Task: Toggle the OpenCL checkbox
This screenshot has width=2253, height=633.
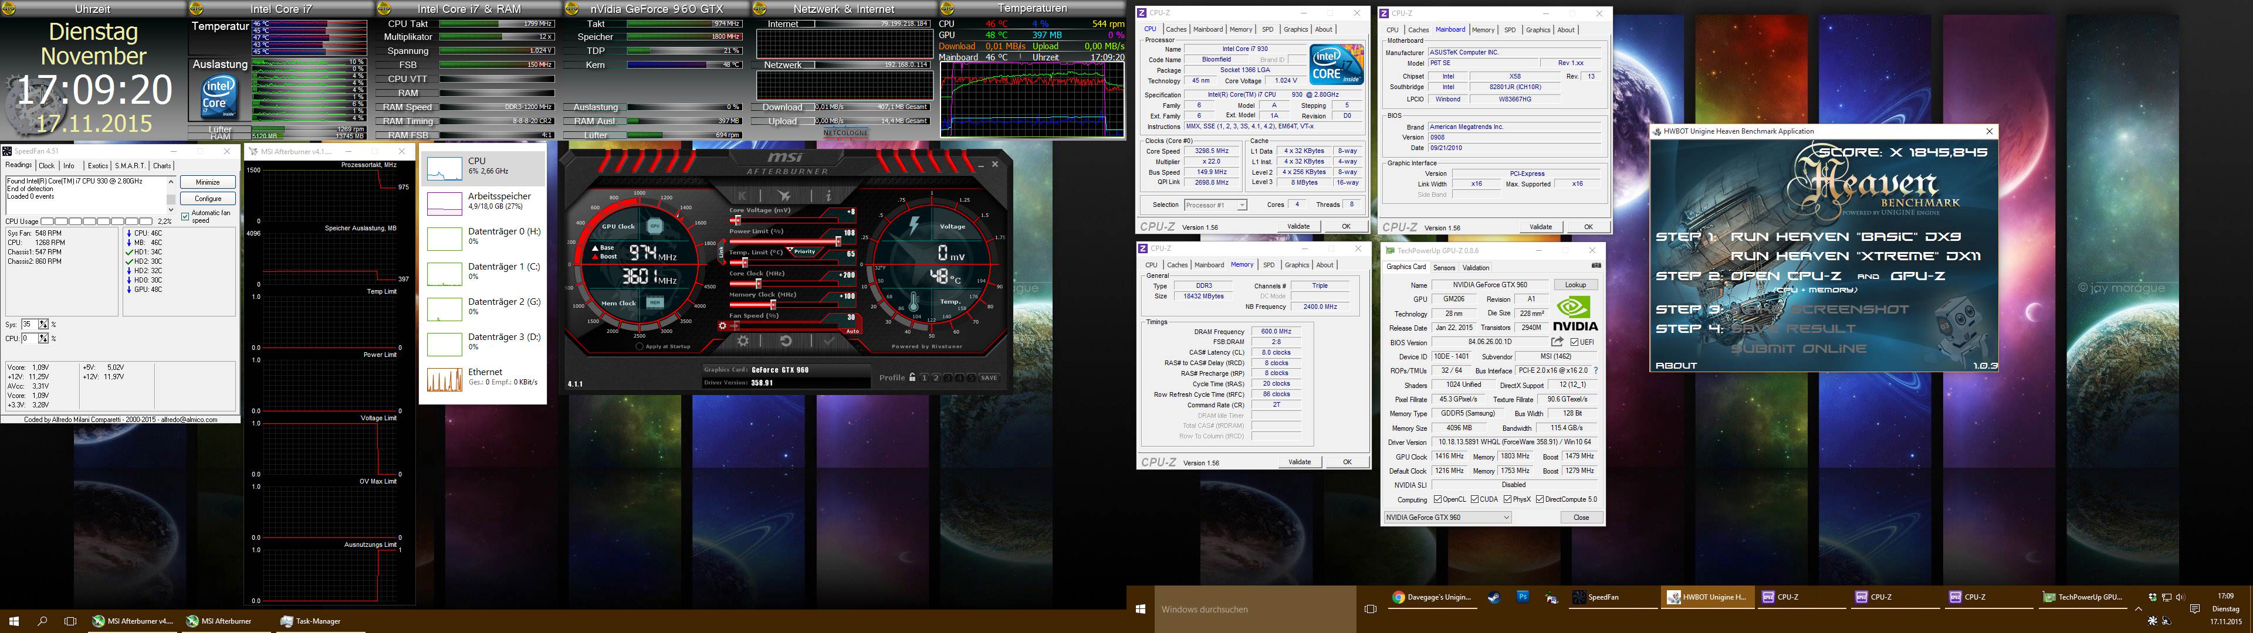Action: [x=1437, y=499]
